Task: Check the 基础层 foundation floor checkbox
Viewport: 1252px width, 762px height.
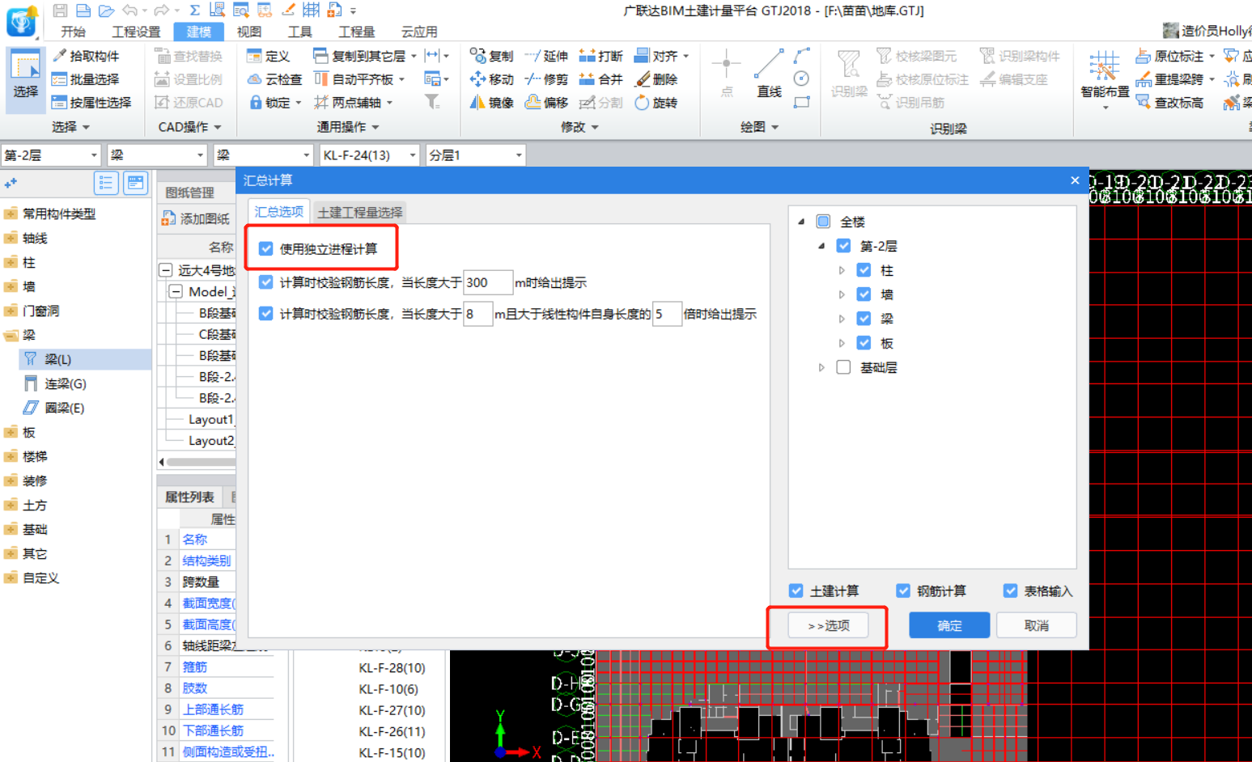Action: [843, 367]
